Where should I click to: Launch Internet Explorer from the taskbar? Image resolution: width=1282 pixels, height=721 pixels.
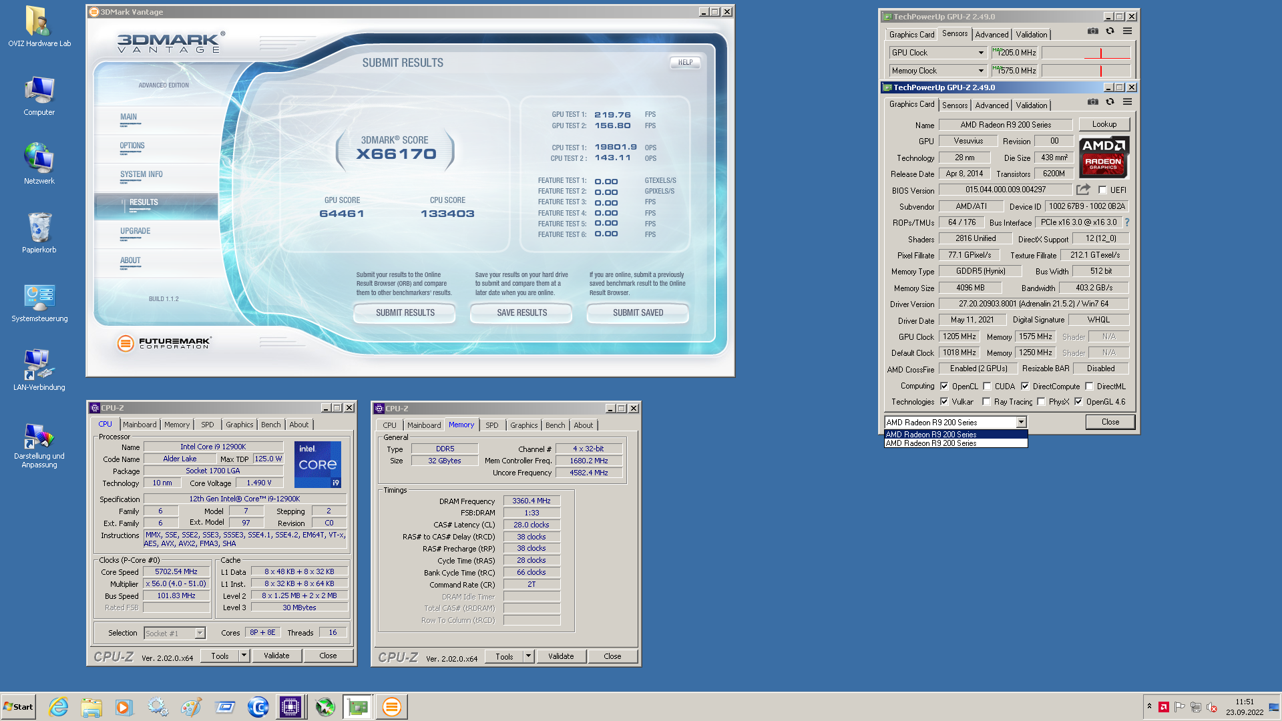pyautogui.click(x=59, y=707)
